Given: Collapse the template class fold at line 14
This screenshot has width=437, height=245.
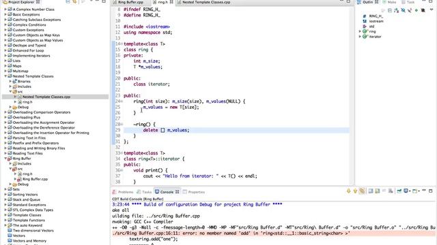Looking at the screenshot, I should point(122,44).
